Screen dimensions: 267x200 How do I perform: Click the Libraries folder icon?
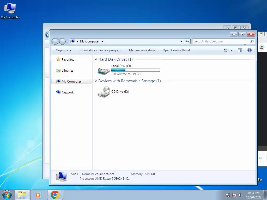click(58, 70)
